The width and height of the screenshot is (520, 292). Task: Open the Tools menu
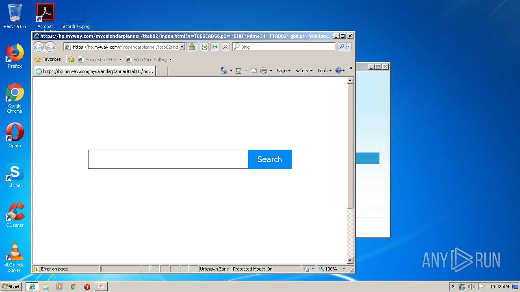(x=324, y=71)
